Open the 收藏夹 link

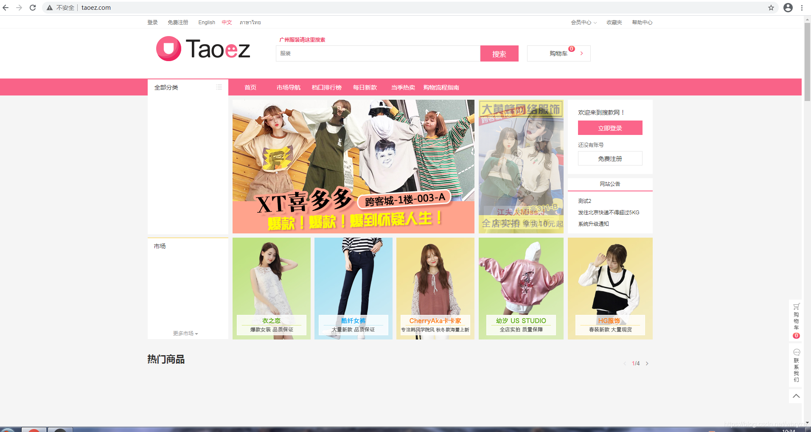tap(614, 22)
